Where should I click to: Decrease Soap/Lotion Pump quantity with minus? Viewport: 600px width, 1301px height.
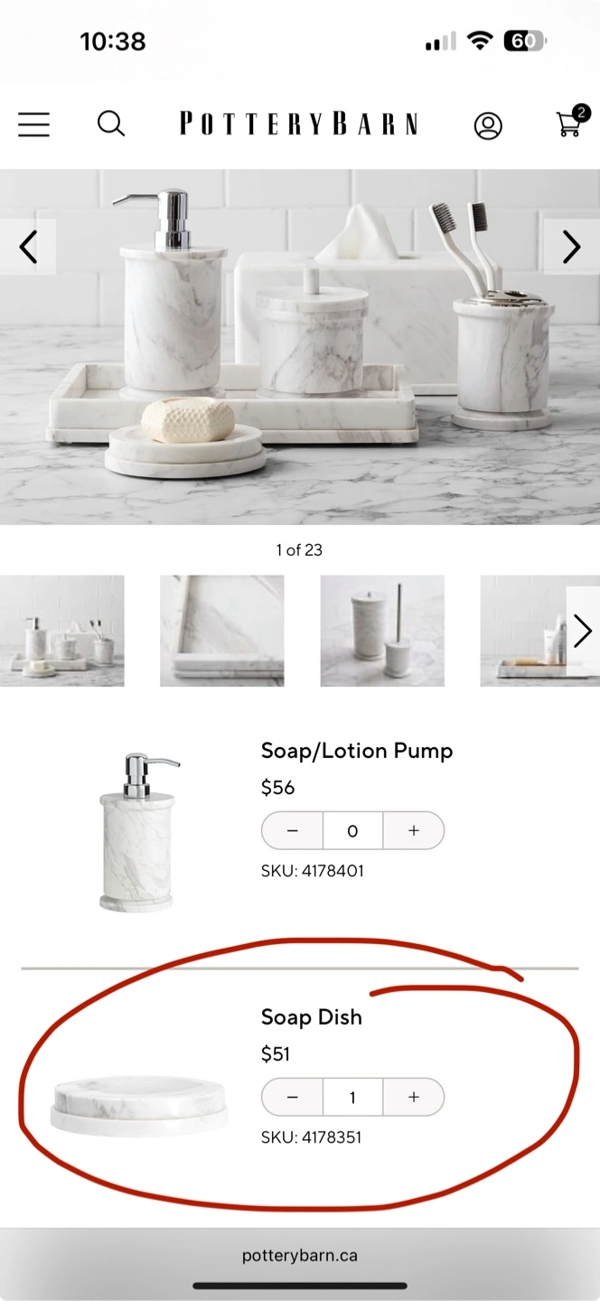click(292, 830)
